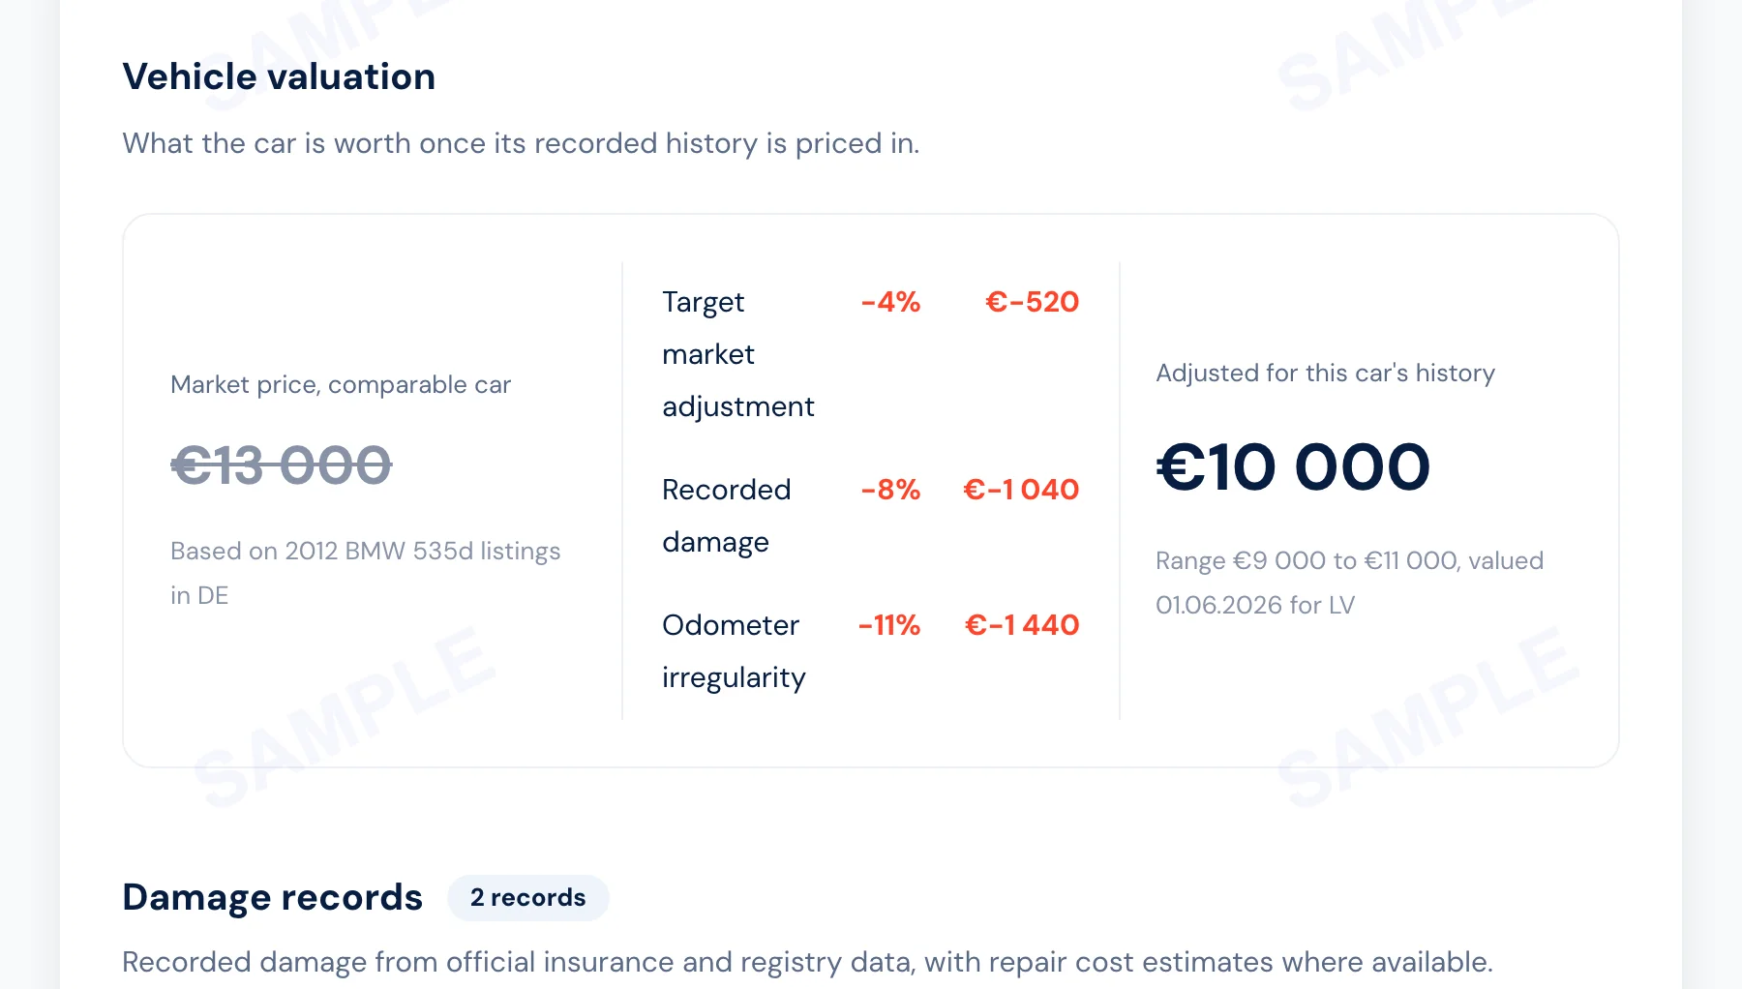
Task: Open the 2 records badge
Action: click(x=528, y=897)
